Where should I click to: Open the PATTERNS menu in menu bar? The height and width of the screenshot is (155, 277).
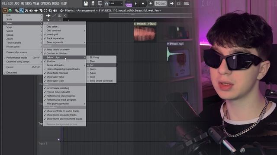click(x=26, y=3)
